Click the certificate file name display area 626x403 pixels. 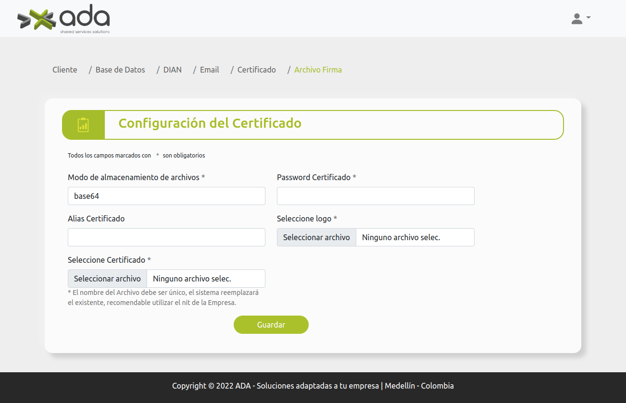(205, 279)
